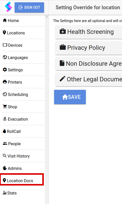Click the Home house icon in sidebar
122x204 pixels.
[x=5, y=20]
